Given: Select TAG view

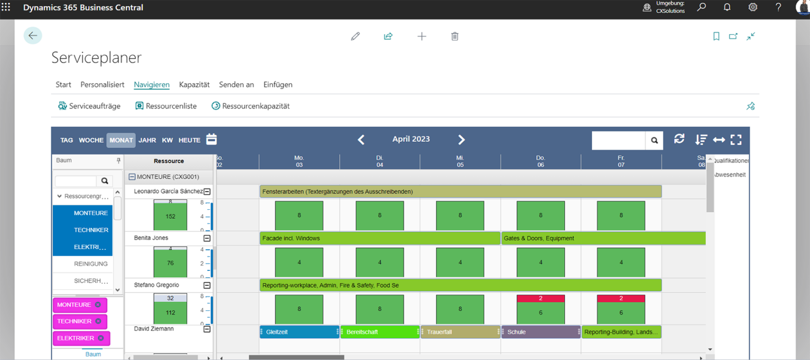Looking at the screenshot, I should 66,140.
